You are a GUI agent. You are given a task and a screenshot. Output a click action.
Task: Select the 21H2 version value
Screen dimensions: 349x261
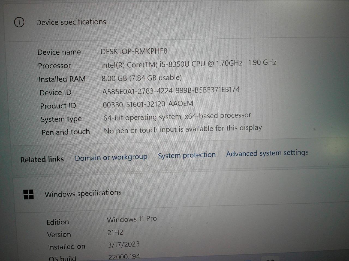[x=115, y=232]
